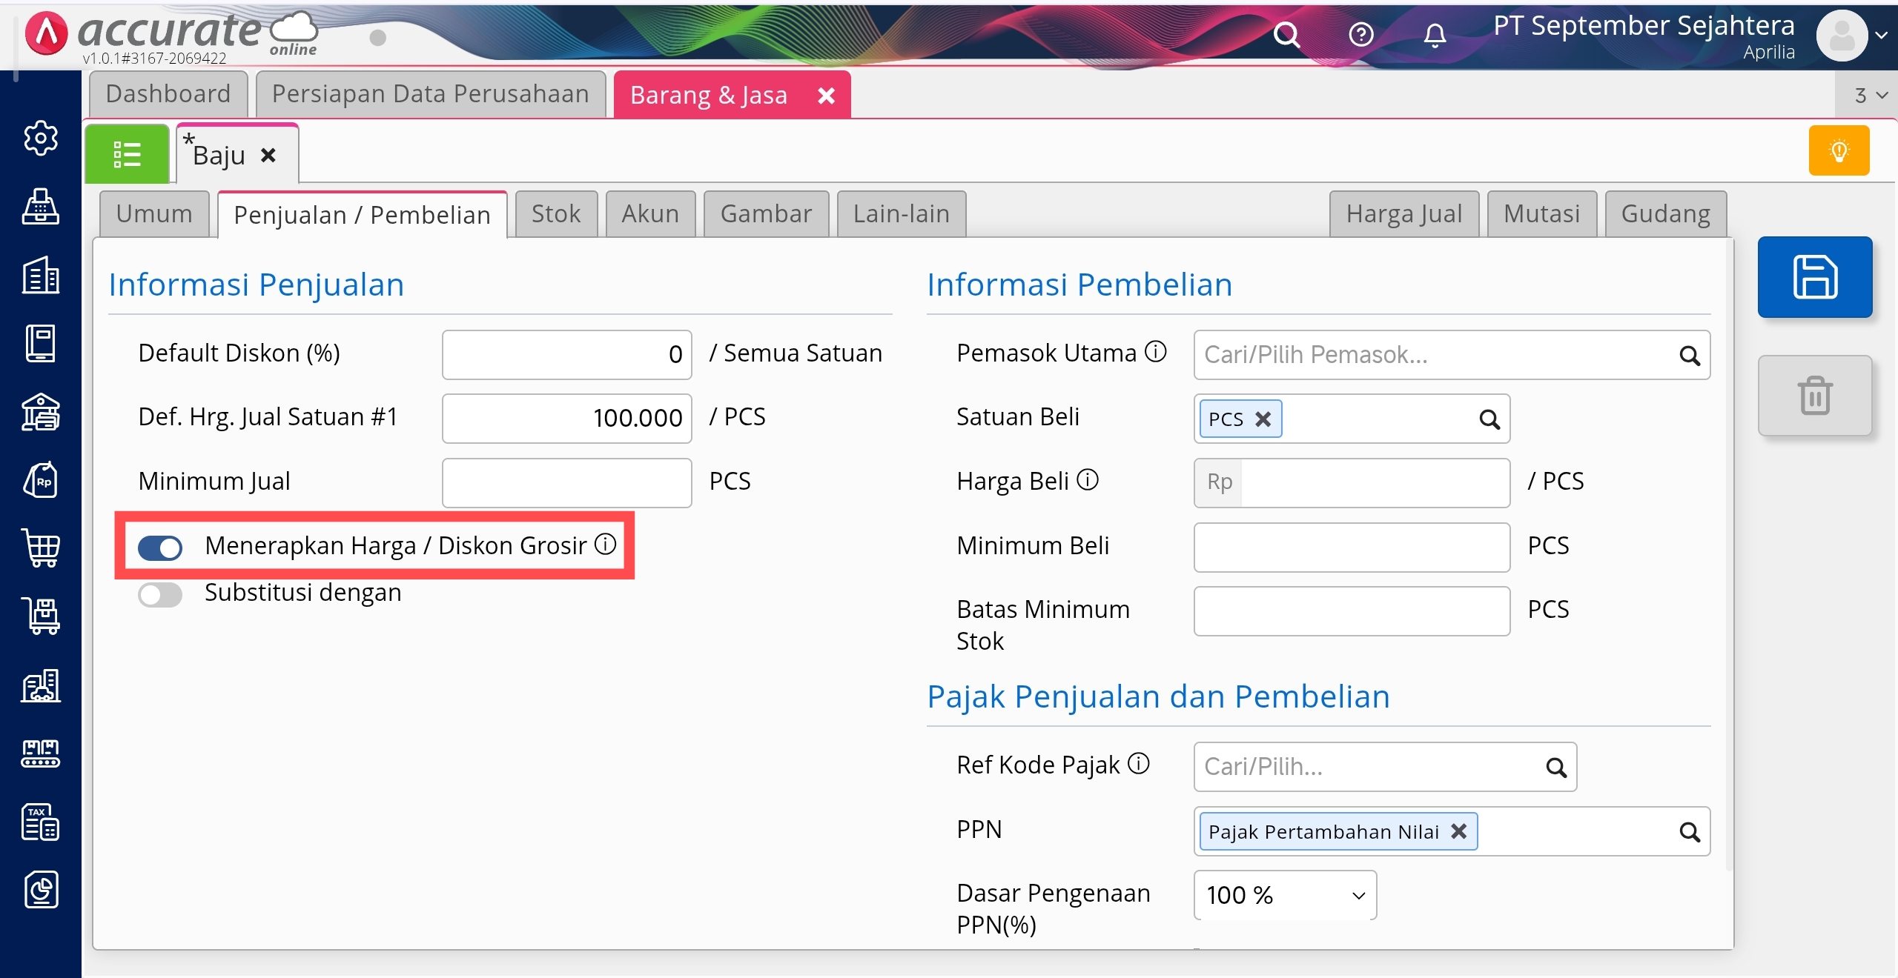1898x978 pixels.
Task: Open settings gear in sidebar
Action: (41, 138)
